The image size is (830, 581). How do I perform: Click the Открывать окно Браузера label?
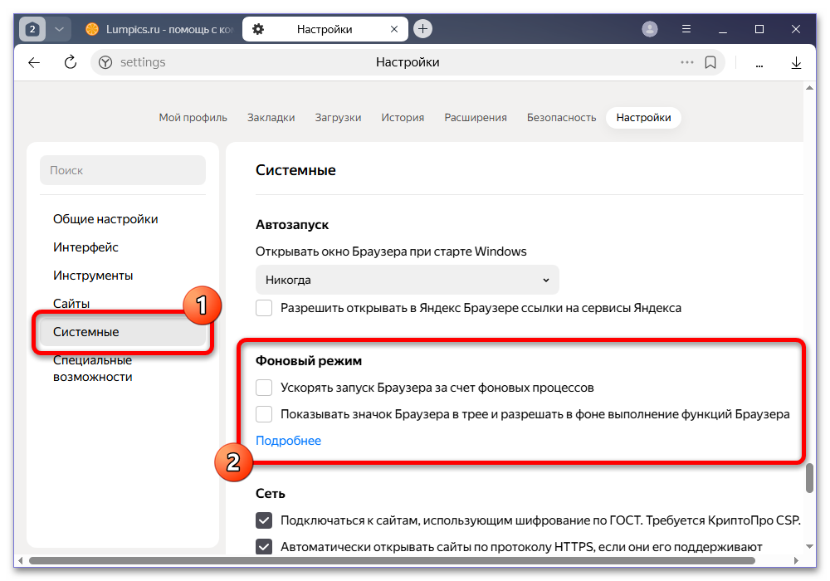click(x=391, y=251)
